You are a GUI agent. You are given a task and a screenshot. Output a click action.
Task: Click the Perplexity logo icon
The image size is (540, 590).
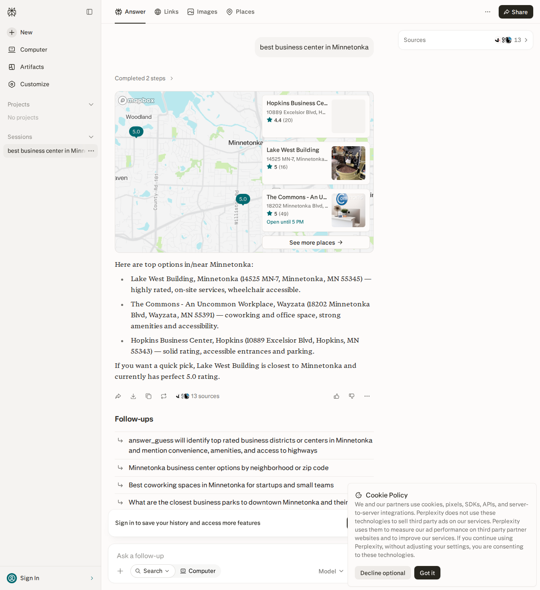point(12,12)
